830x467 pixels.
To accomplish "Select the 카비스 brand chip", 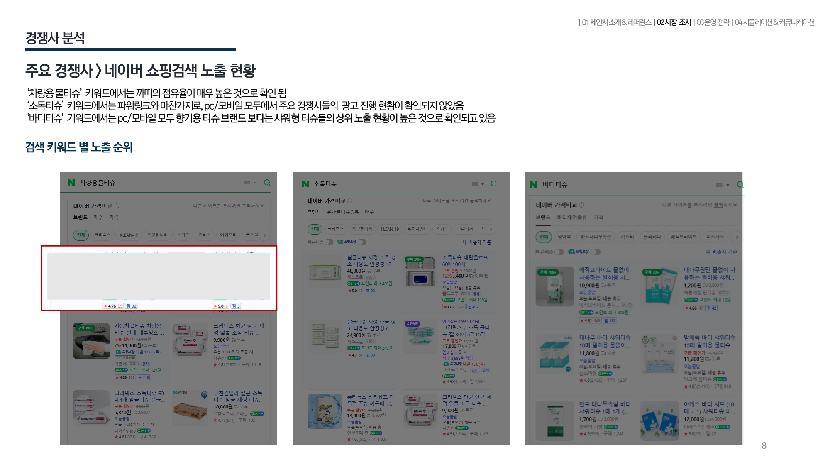I will (x=204, y=235).
